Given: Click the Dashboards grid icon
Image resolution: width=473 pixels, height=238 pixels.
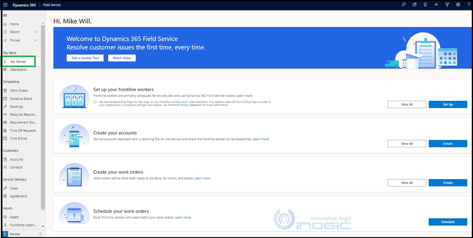Looking at the screenshot, I should point(5,70).
